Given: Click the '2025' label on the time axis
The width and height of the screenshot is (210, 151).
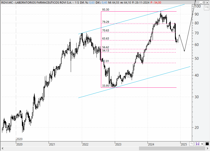Looking at the screenshot, I should [184, 144].
